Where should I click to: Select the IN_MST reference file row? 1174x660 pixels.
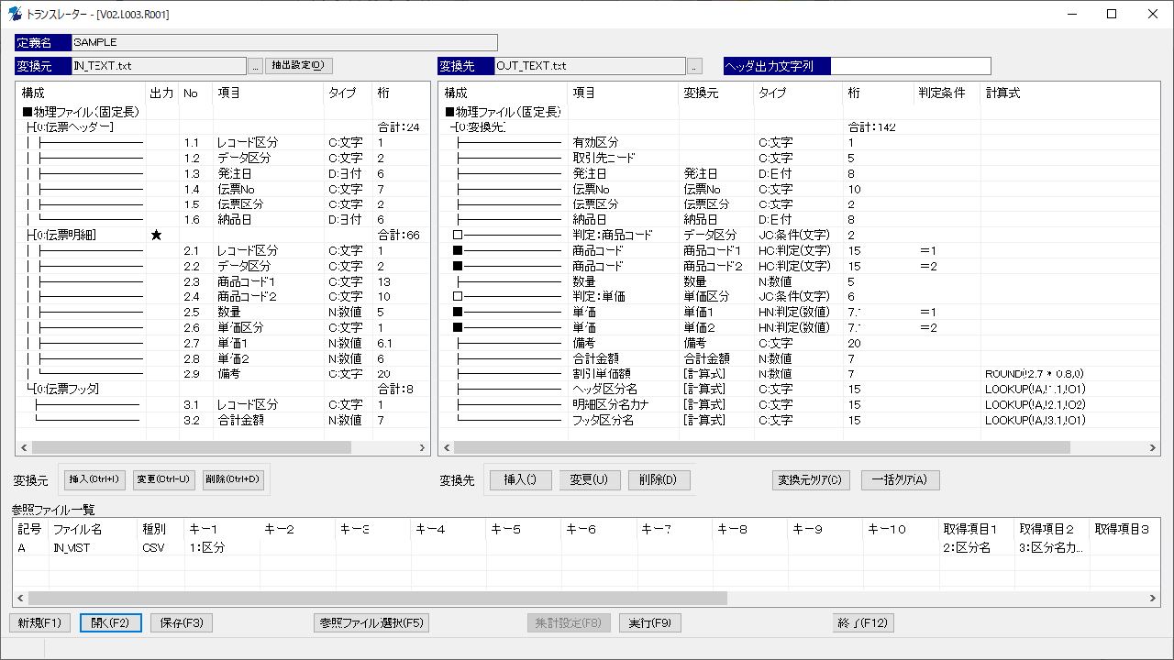[587, 548]
